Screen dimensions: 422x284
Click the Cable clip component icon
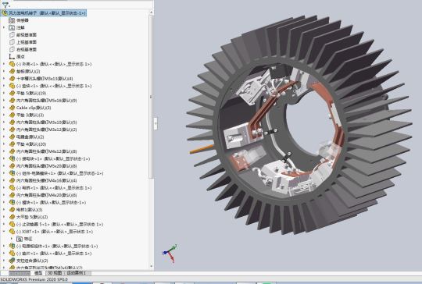click(12, 108)
